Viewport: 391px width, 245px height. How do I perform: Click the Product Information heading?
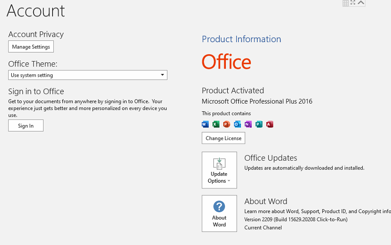242,39
